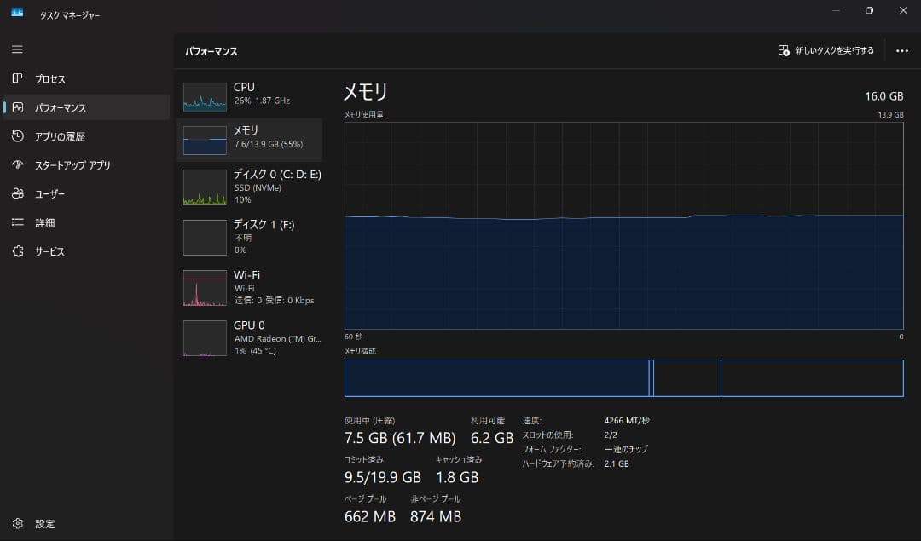The height and width of the screenshot is (541, 921).
Task: Select the CPU mini graph thumbnail
Action: click(x=205, y=97)
